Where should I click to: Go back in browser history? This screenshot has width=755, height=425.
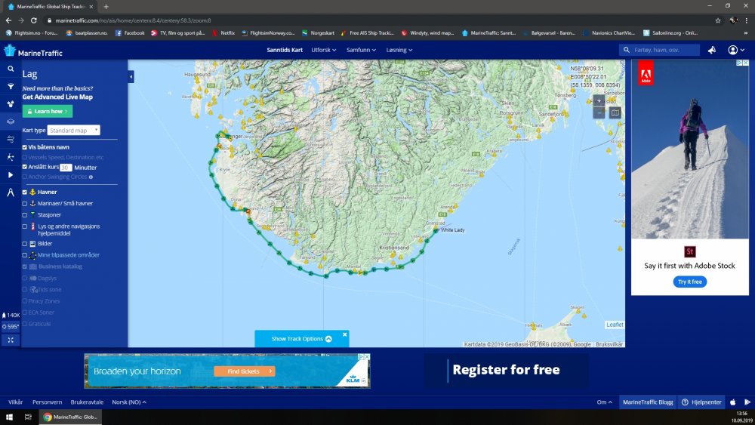[x=8, y=20]
